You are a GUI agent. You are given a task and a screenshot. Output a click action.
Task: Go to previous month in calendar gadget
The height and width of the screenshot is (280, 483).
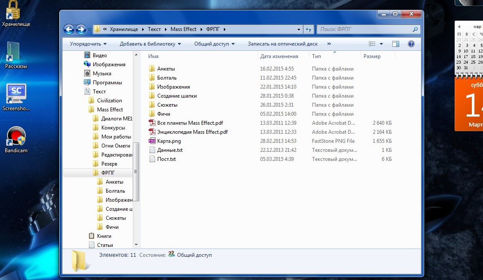tap(459, 27)
